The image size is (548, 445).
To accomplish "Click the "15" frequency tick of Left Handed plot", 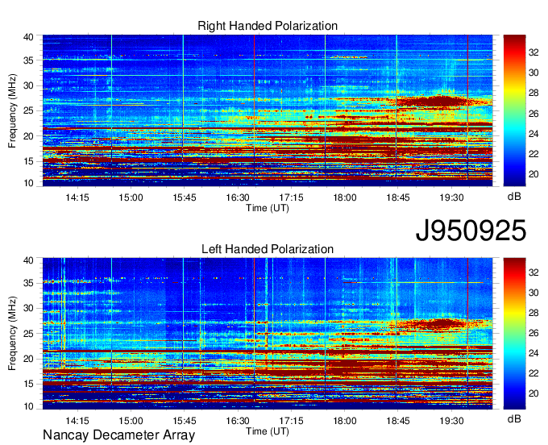I will point(29,384).
